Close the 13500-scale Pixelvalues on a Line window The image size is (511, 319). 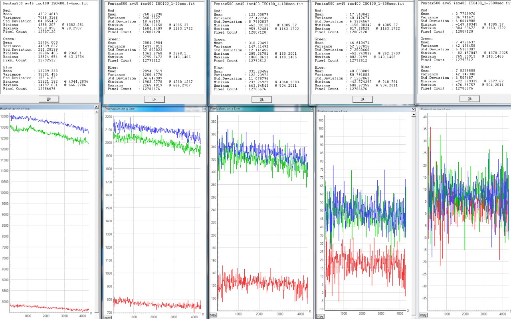click(96, 107)
